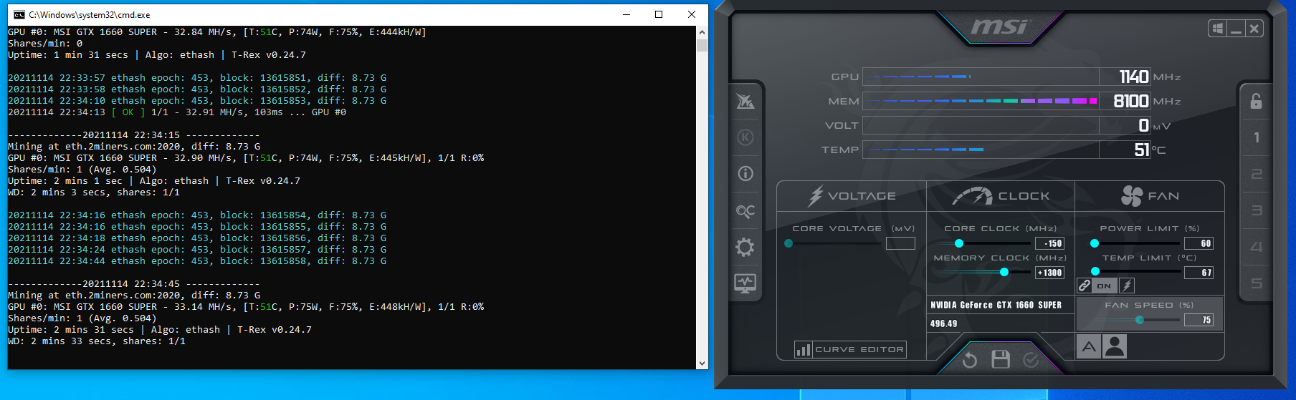Toggle apply at Windows startup icon

point(1217,29)
